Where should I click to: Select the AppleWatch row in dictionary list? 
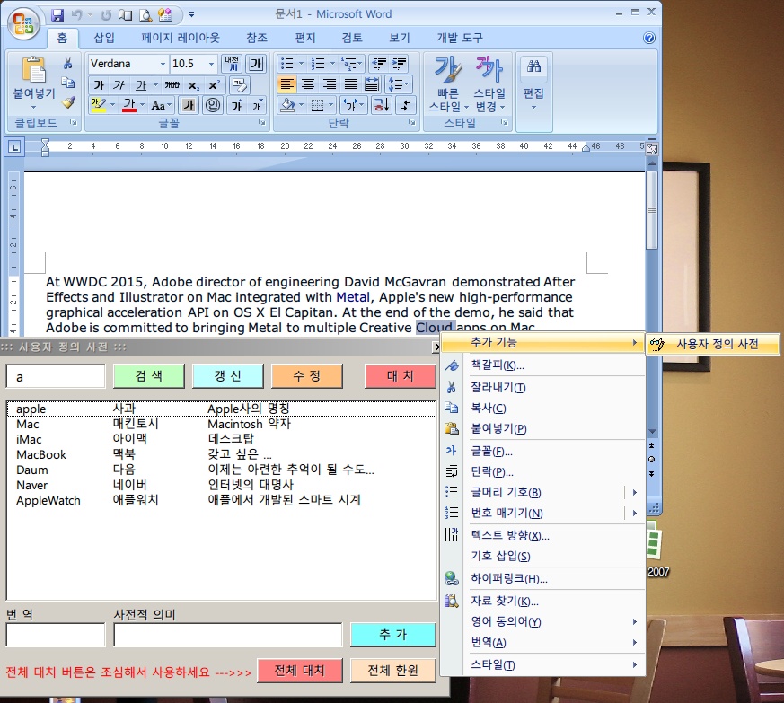[222, 500]
